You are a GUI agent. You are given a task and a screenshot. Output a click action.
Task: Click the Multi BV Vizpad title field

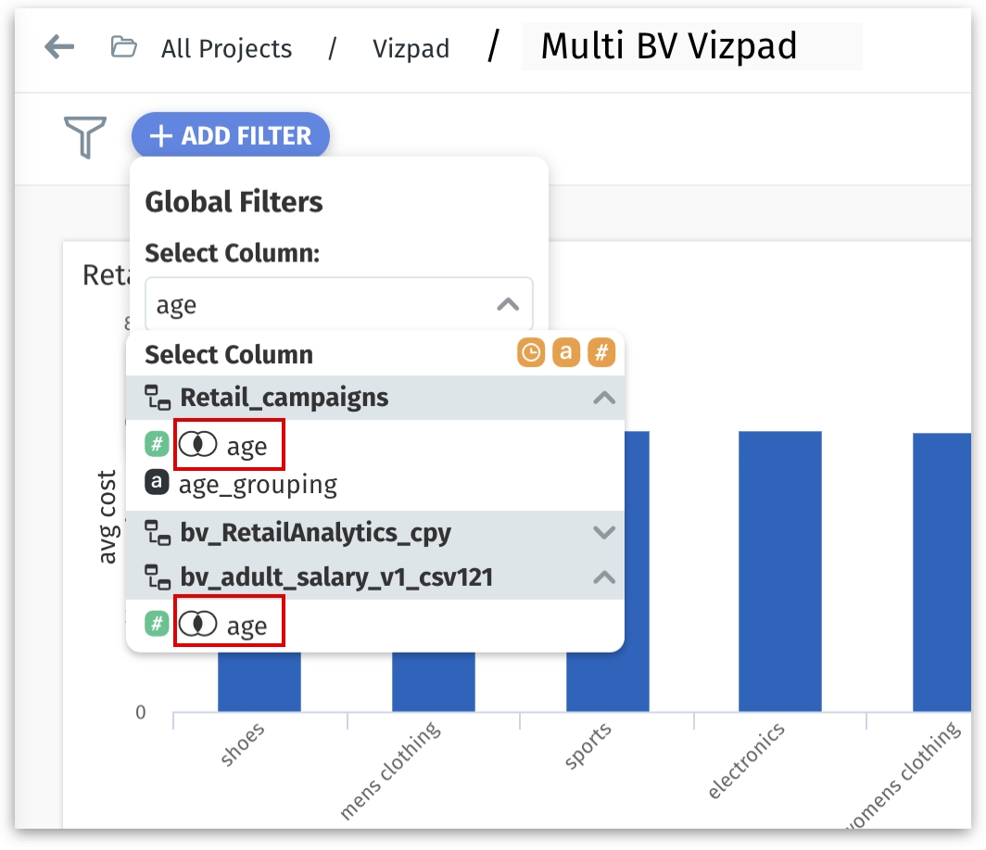coord(690,46)
